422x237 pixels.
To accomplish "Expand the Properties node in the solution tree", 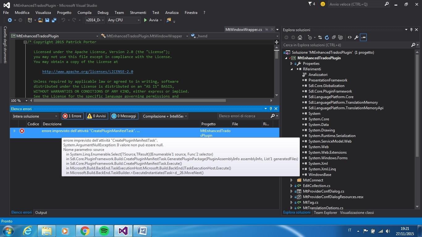I will pos(291,64).
